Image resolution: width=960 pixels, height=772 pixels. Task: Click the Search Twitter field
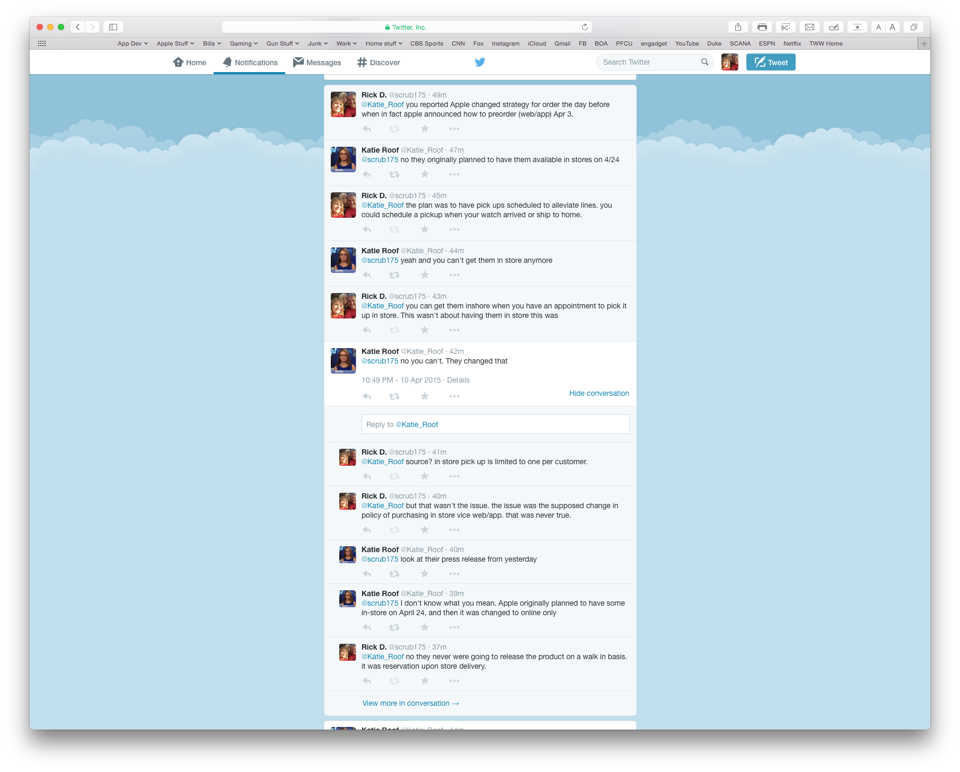655,62
